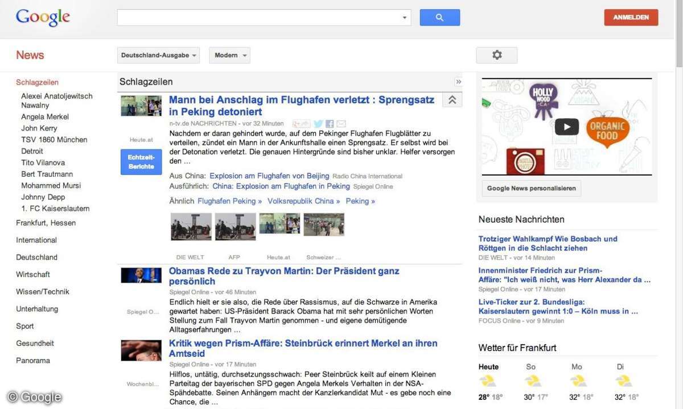The image size is (683, 409).
Task: Click the Schweizer image thumbnail
Action: click(x=324, y=224)
